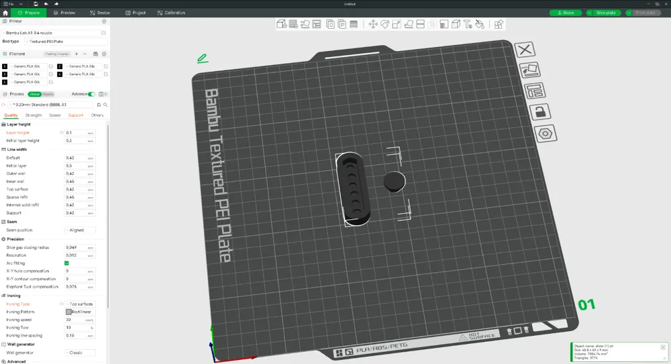Viewport: 671px width, 364px height.
Task: Click the Layer height value field
Action: (80, 133)
